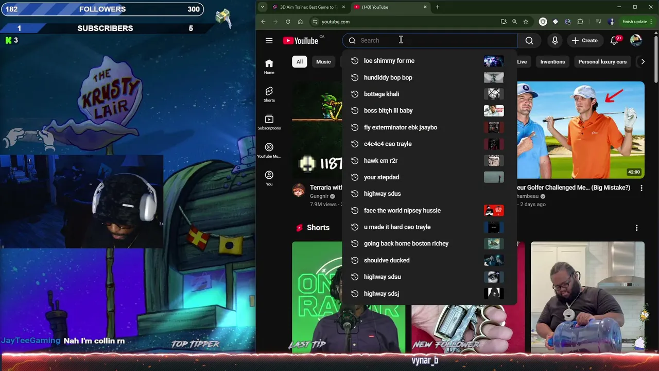Screen dimensions: 659x371
Task: Open the golfer challenge video title link
Action: click(574, 188)
